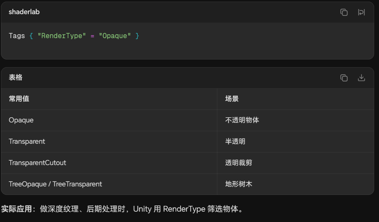Toggle line wrapping in the code block

361,12
